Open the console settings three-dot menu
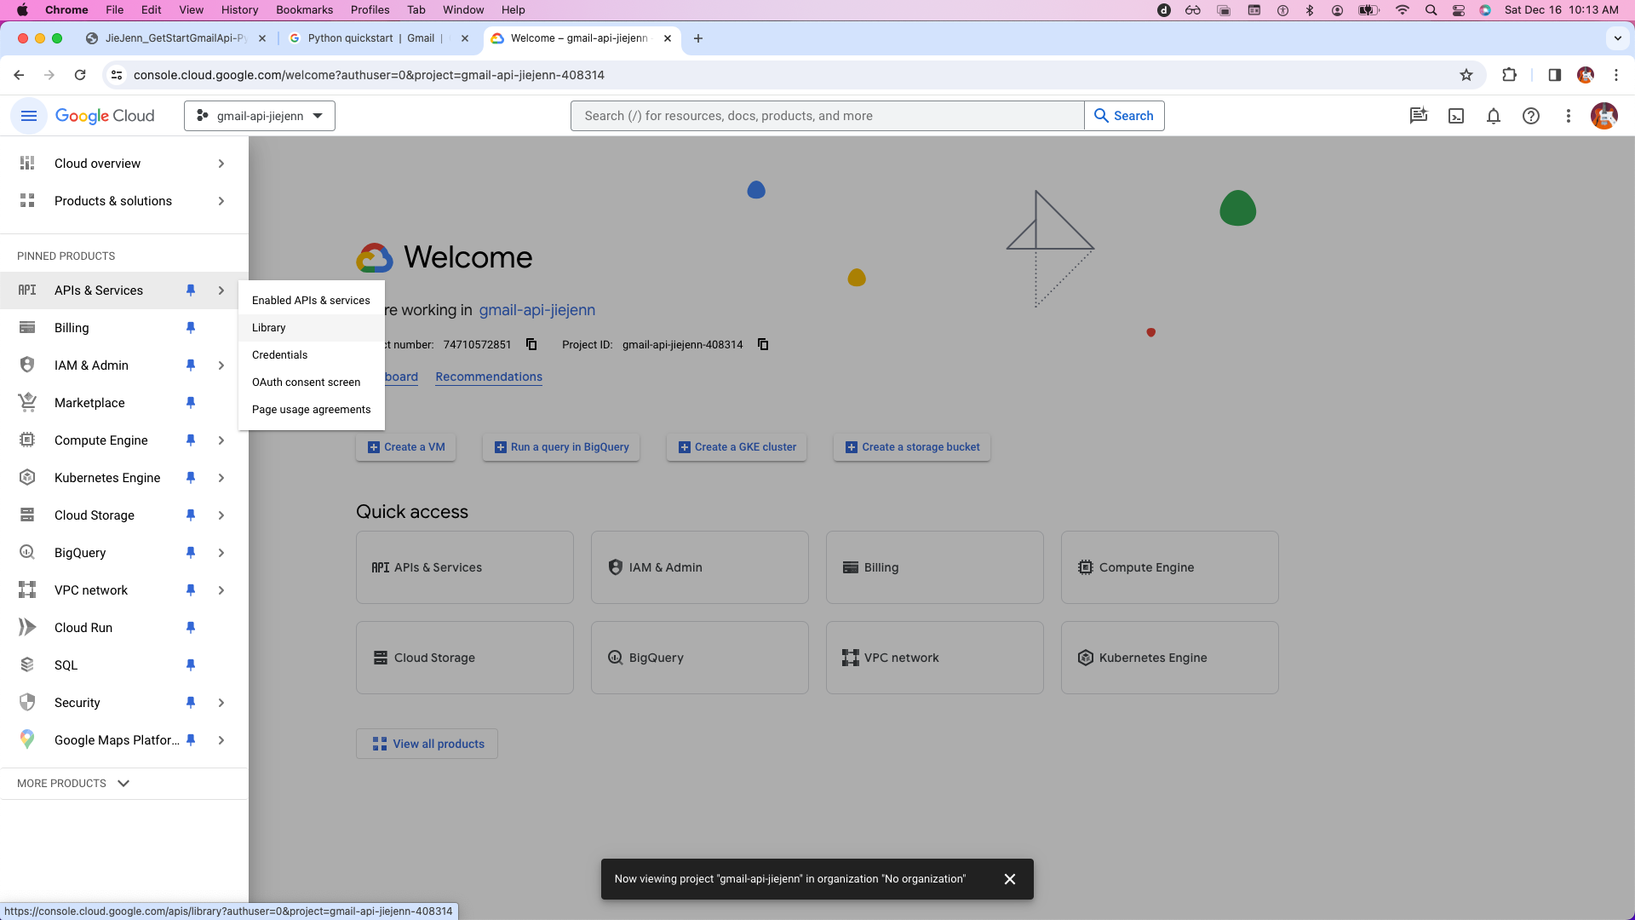The image size is (1635, 920). (x=1569, y=116)
